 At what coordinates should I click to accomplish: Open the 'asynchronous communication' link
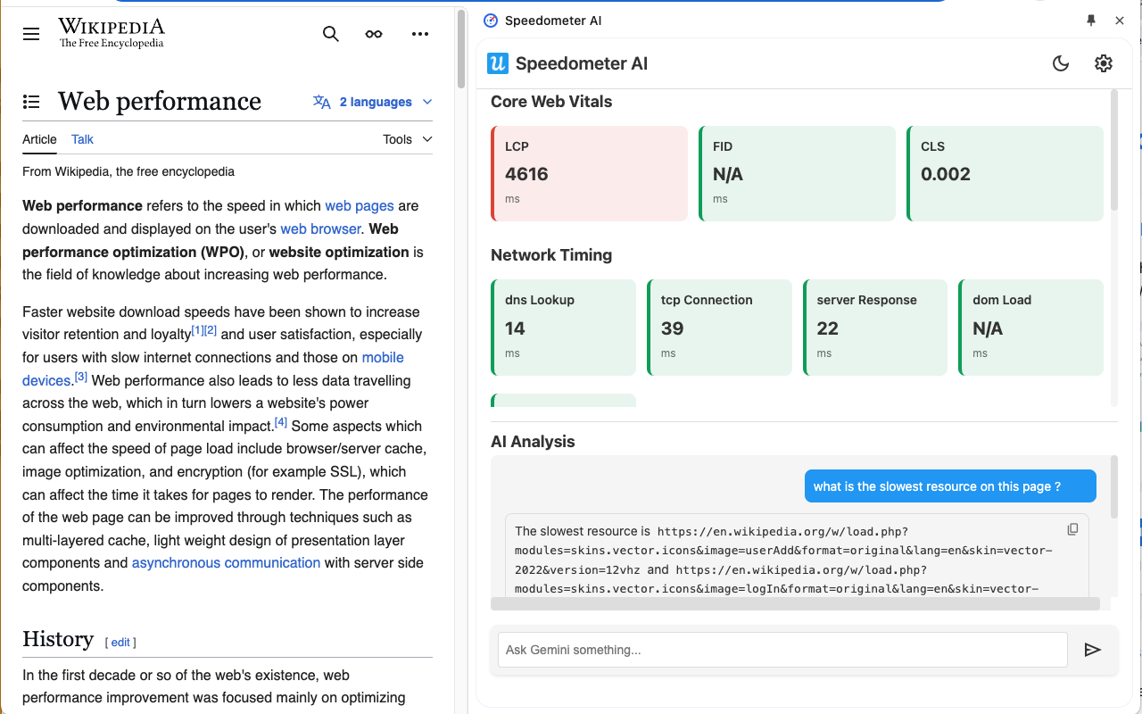(226, 563)
